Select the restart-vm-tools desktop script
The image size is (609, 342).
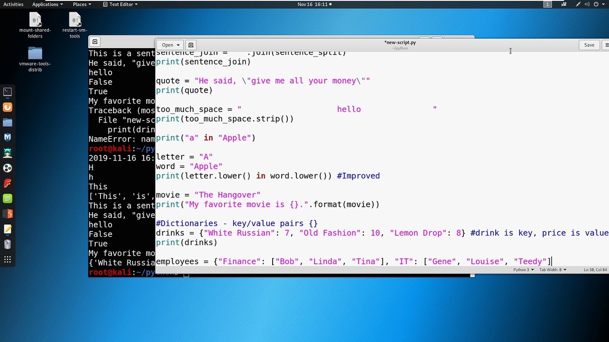coord(75,26)
